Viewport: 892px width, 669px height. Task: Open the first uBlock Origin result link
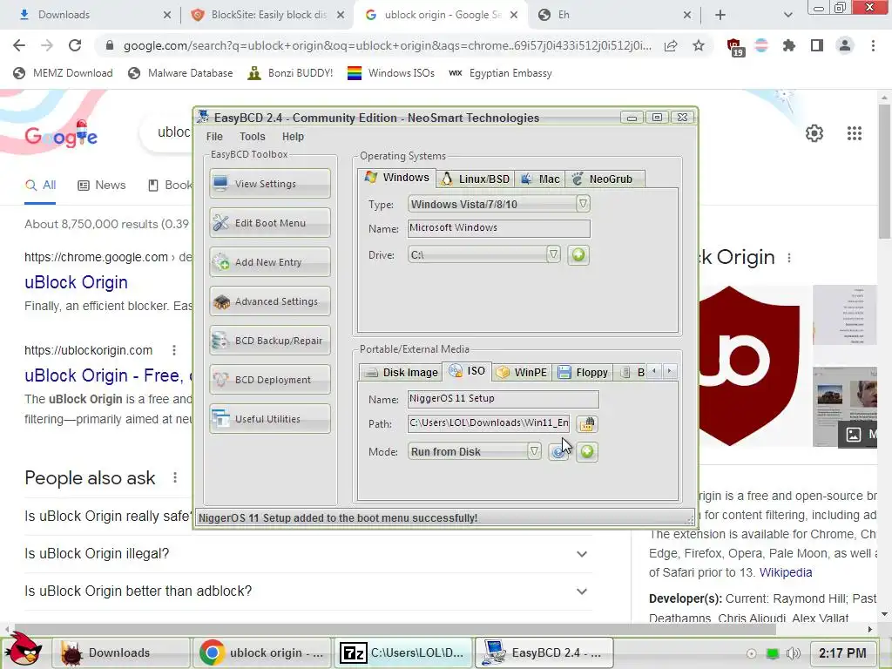(x=77, y=282)
